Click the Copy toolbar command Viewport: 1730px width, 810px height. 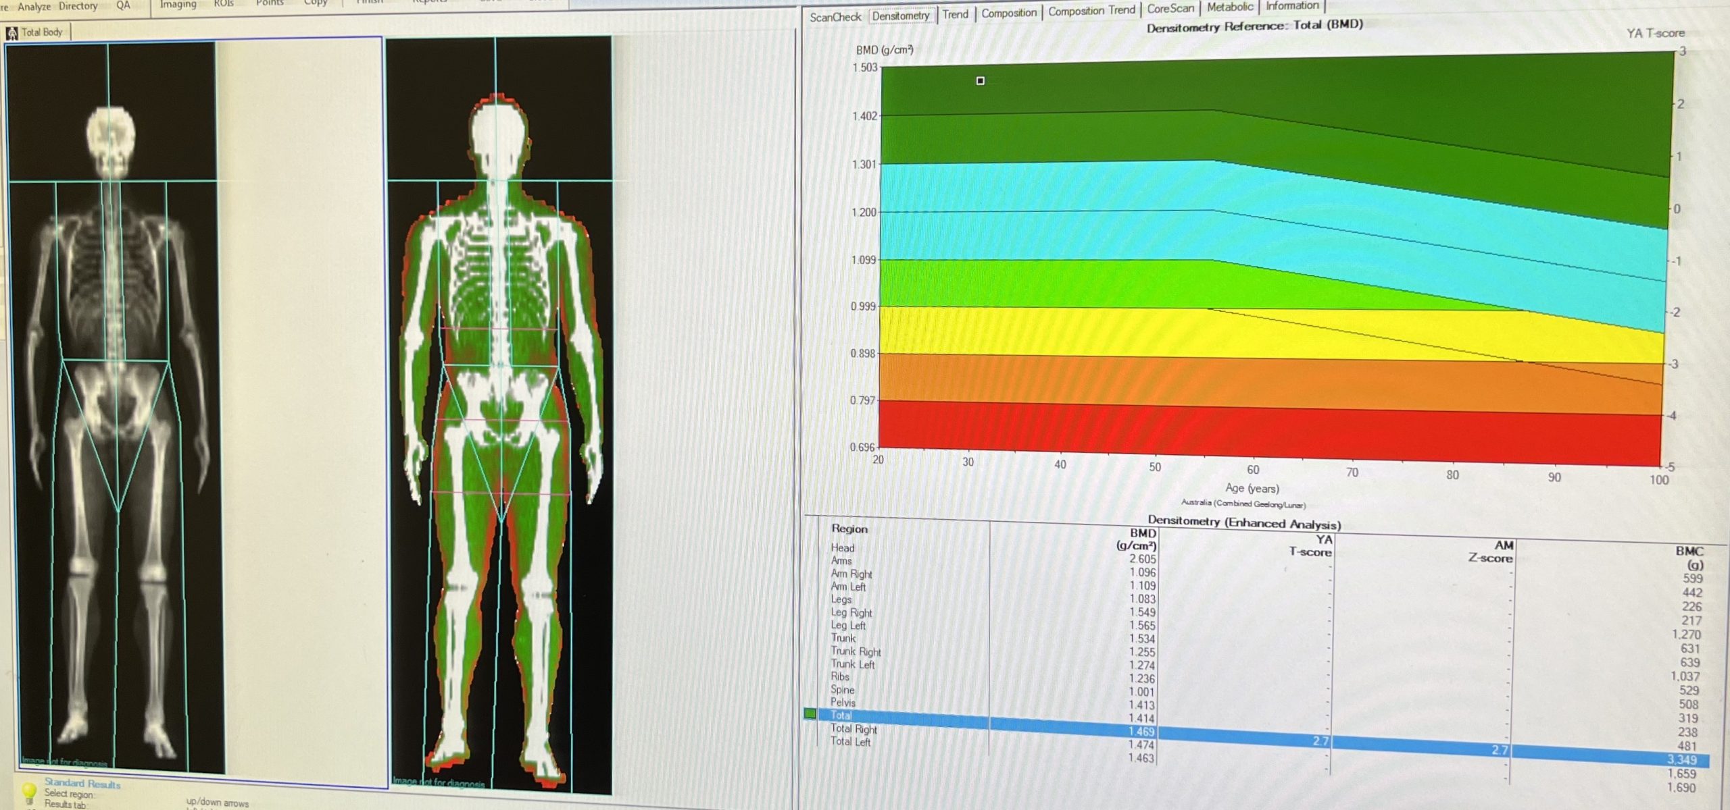316,2
